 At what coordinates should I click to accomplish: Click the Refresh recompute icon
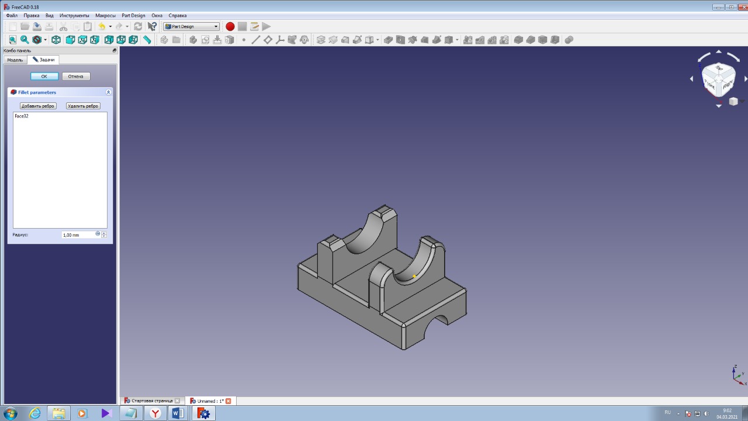coord(138,26)
